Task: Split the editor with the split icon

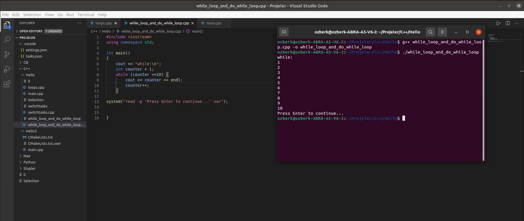Action: click(507, 23)
